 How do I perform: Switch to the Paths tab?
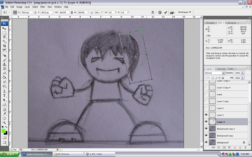pyautogui.click(x=231, y=69)
